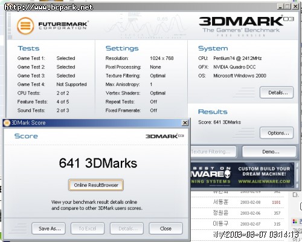The image size is (302, 242).
Task: Close the score dialog with Close button
Action: (165, 229)
